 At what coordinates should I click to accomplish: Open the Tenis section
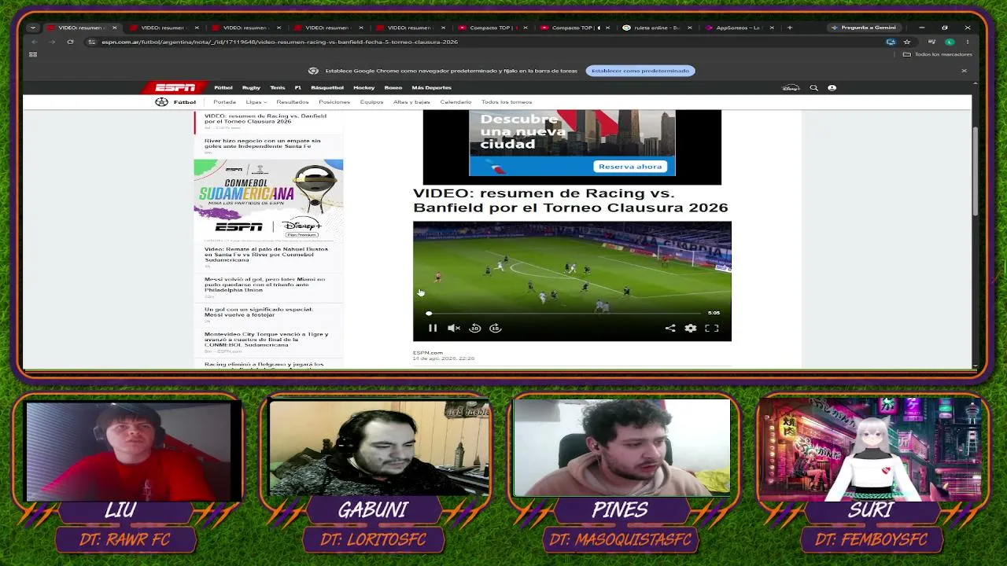[x=278, y=87]
